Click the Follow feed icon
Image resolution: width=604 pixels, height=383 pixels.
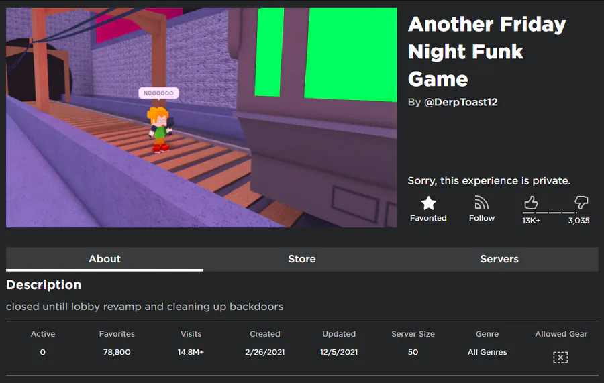click(481, 203)
